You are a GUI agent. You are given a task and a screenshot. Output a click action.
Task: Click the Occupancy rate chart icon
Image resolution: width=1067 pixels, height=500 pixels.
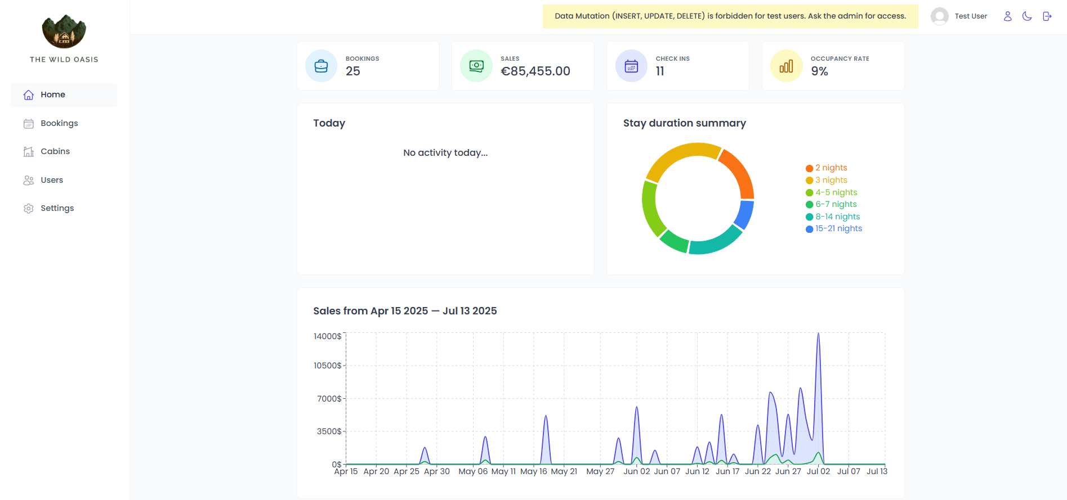(x=786, y=66)
